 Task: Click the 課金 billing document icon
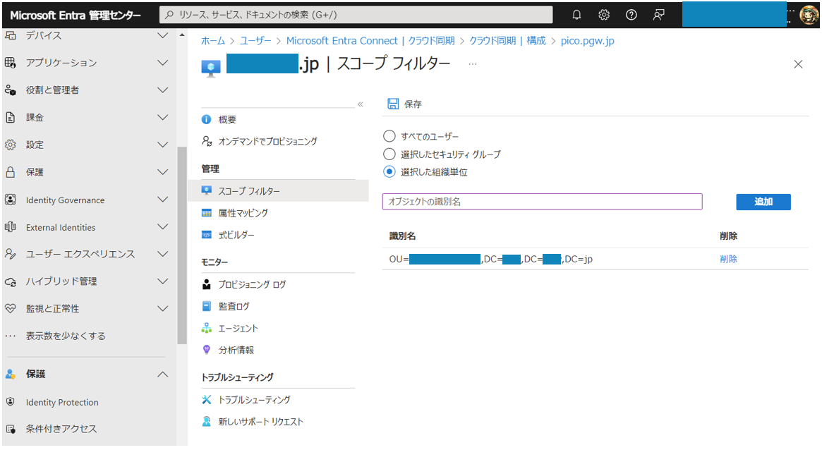coord(11,117)
